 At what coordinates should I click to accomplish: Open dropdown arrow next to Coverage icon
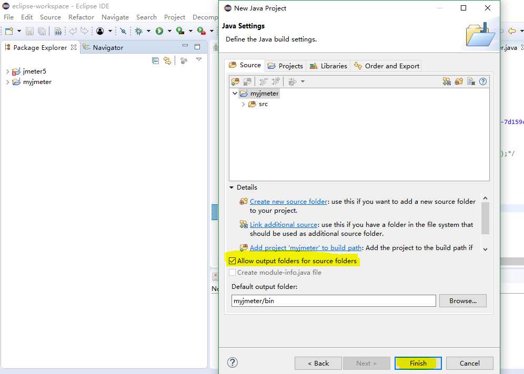click(x=190, y=31)
